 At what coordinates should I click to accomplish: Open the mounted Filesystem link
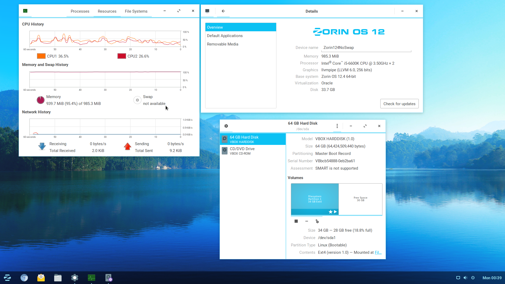[378, 252]
